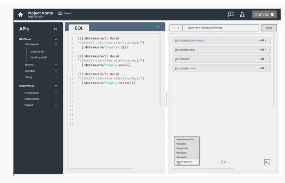Choose view/json option

182,152
